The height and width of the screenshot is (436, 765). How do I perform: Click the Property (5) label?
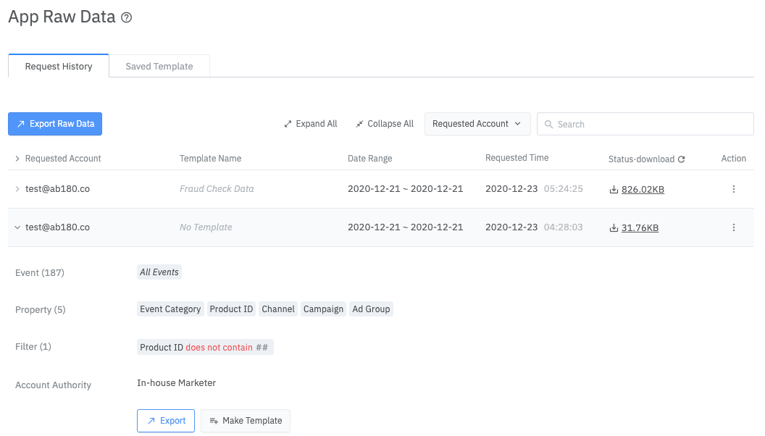[x=40, y=310]
